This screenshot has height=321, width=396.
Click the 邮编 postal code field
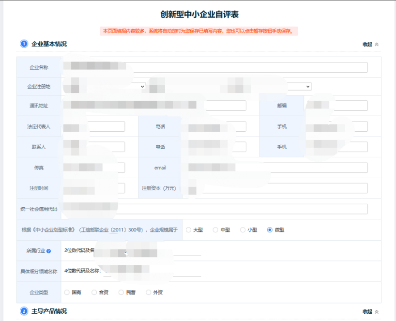pyautogui.click(x=336, y=105)
